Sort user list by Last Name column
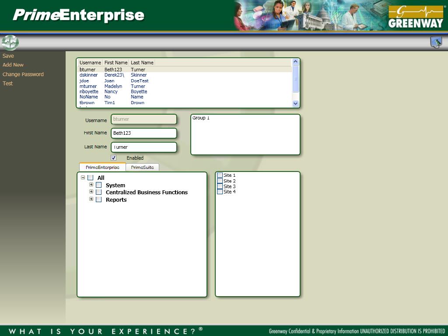 click(142, 63)
